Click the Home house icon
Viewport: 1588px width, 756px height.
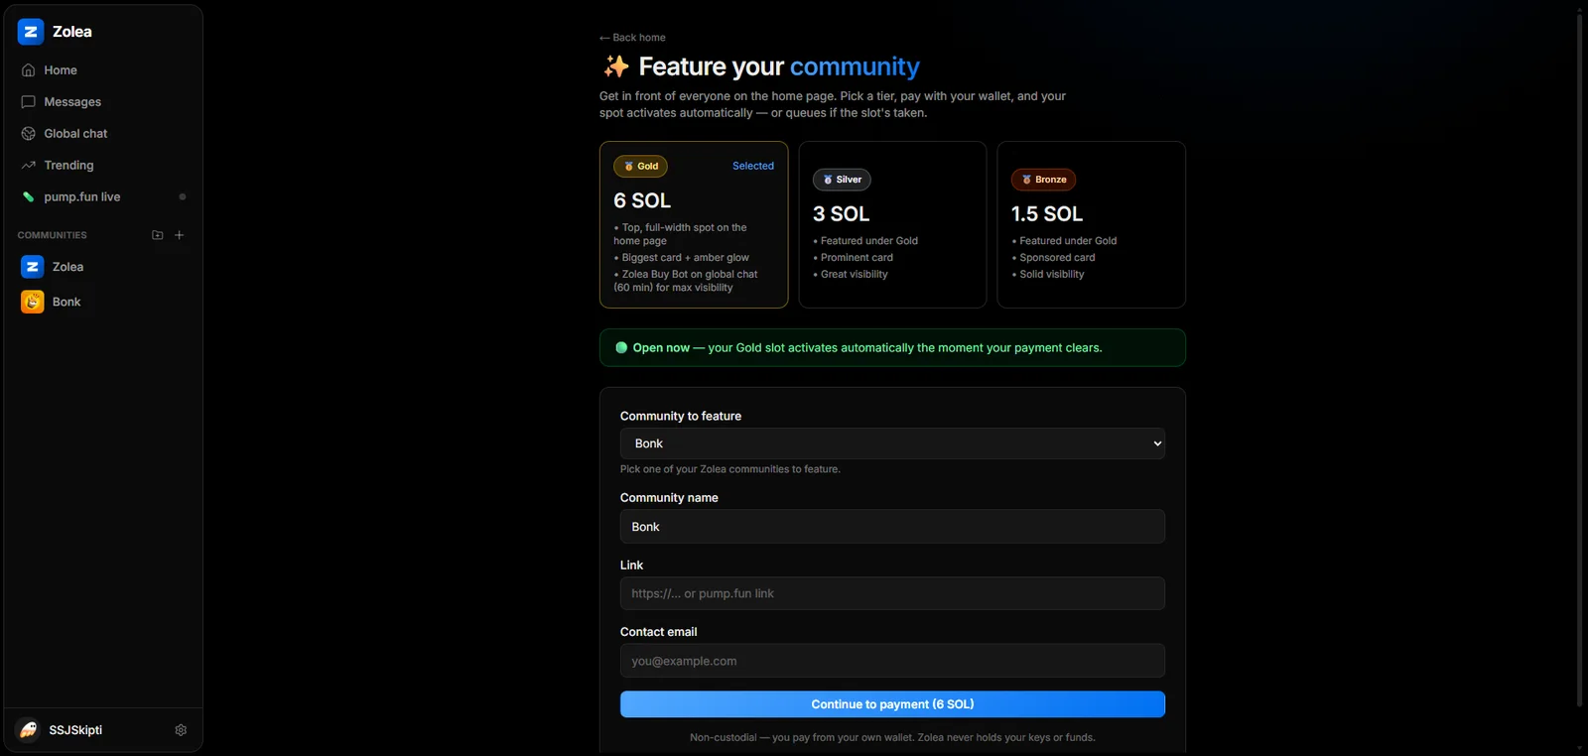pos(29,70)
